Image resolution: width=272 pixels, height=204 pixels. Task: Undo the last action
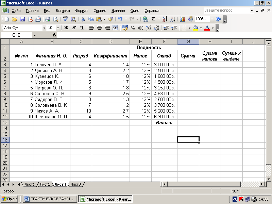point(120,19)
